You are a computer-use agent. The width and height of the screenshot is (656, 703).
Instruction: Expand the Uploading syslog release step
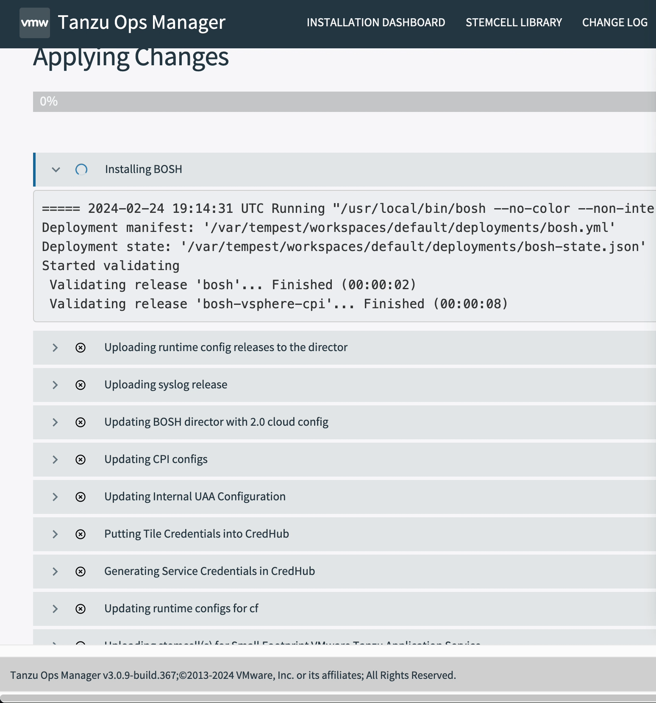tap(55, 385)
